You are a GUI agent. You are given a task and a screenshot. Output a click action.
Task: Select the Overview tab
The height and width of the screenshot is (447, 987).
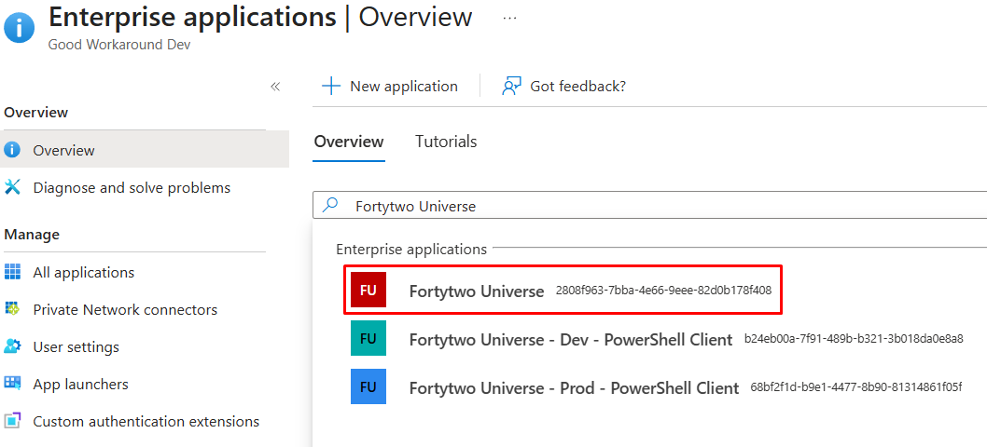pos(348,142)
